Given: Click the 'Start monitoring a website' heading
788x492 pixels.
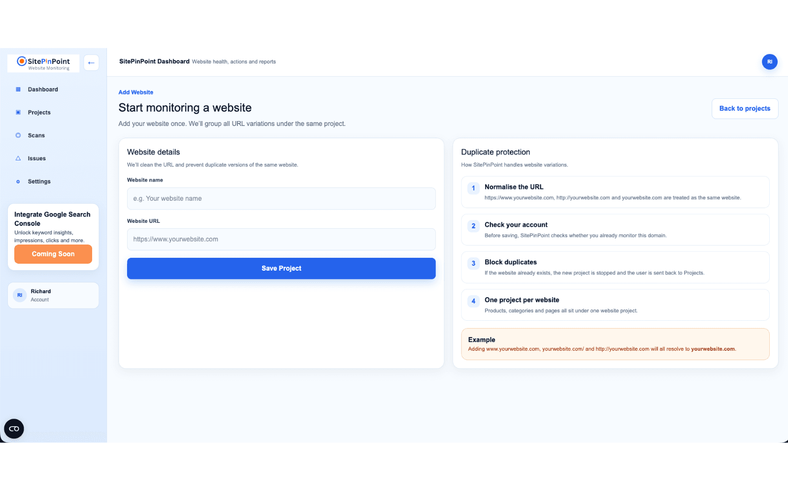Looking at the screenshot, I should [185, 108].
